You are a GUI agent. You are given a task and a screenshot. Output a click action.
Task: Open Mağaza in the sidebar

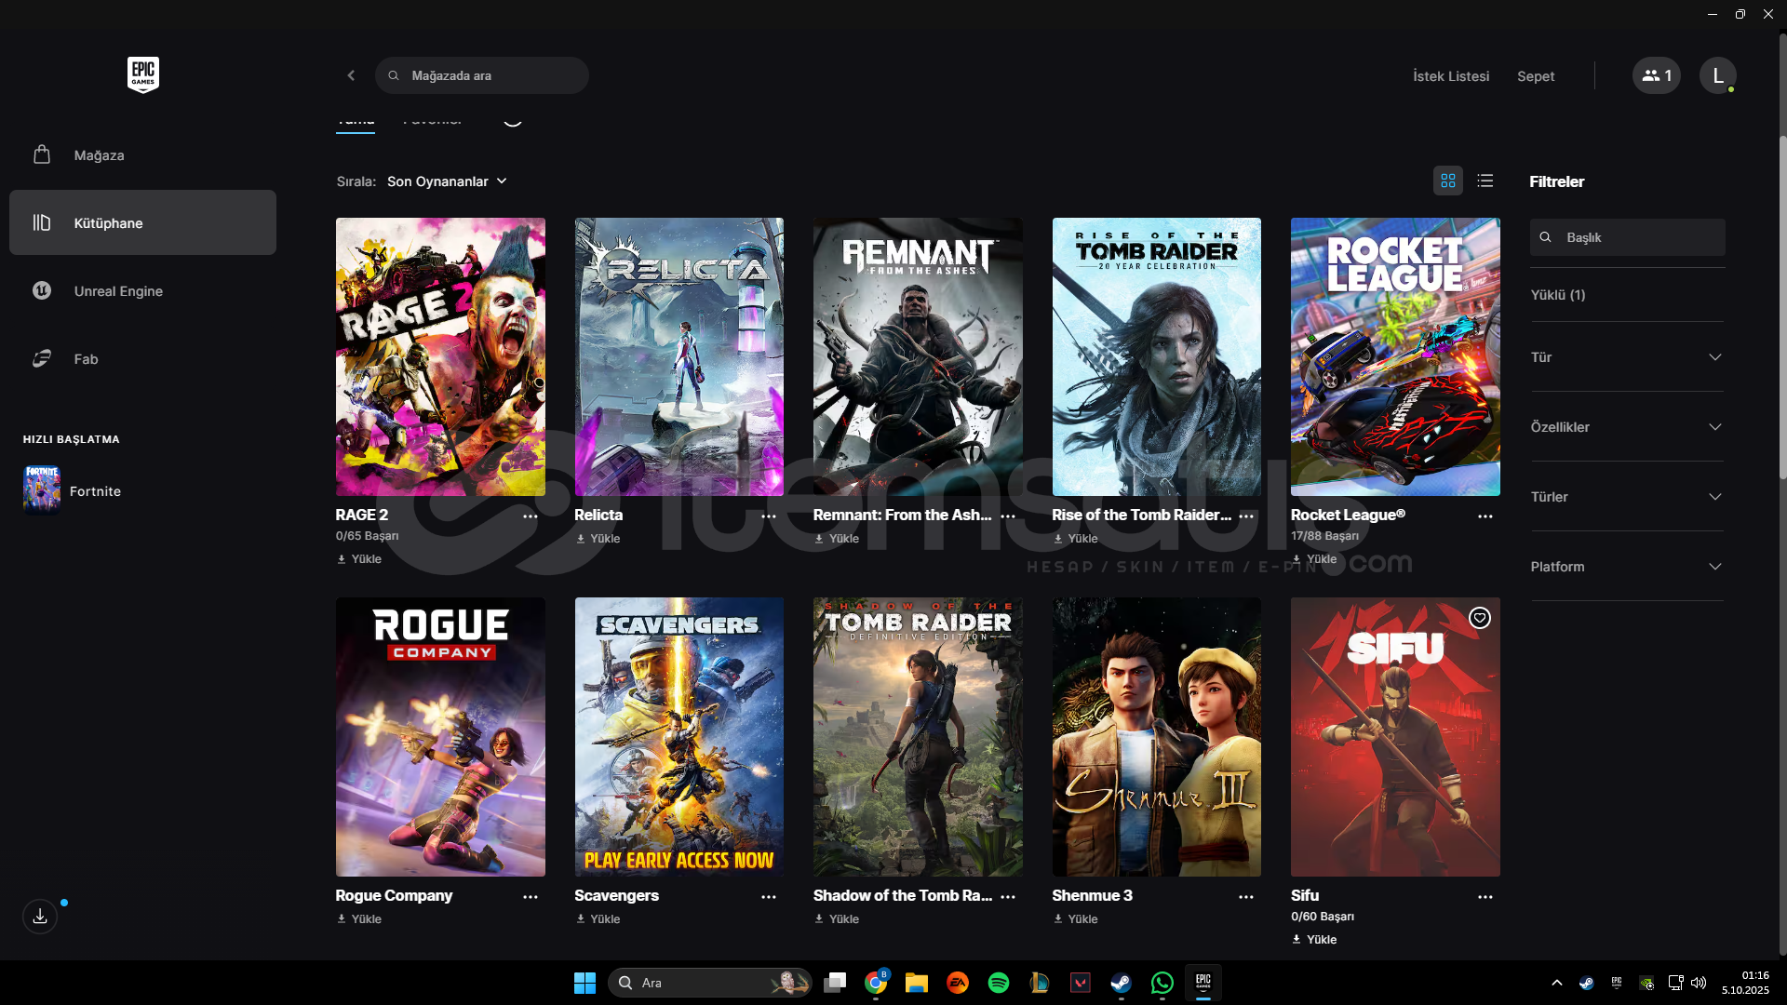(x=99, y=155)
